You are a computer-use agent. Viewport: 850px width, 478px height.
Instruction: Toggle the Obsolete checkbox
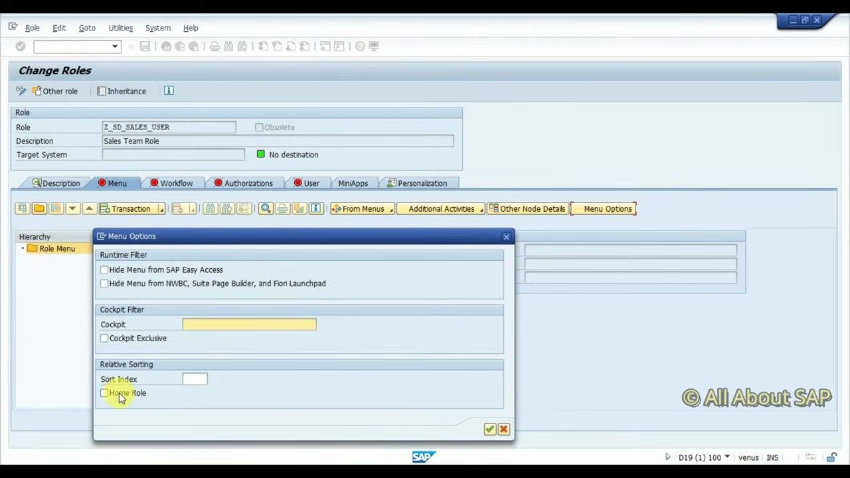click(x=259, y=127)
